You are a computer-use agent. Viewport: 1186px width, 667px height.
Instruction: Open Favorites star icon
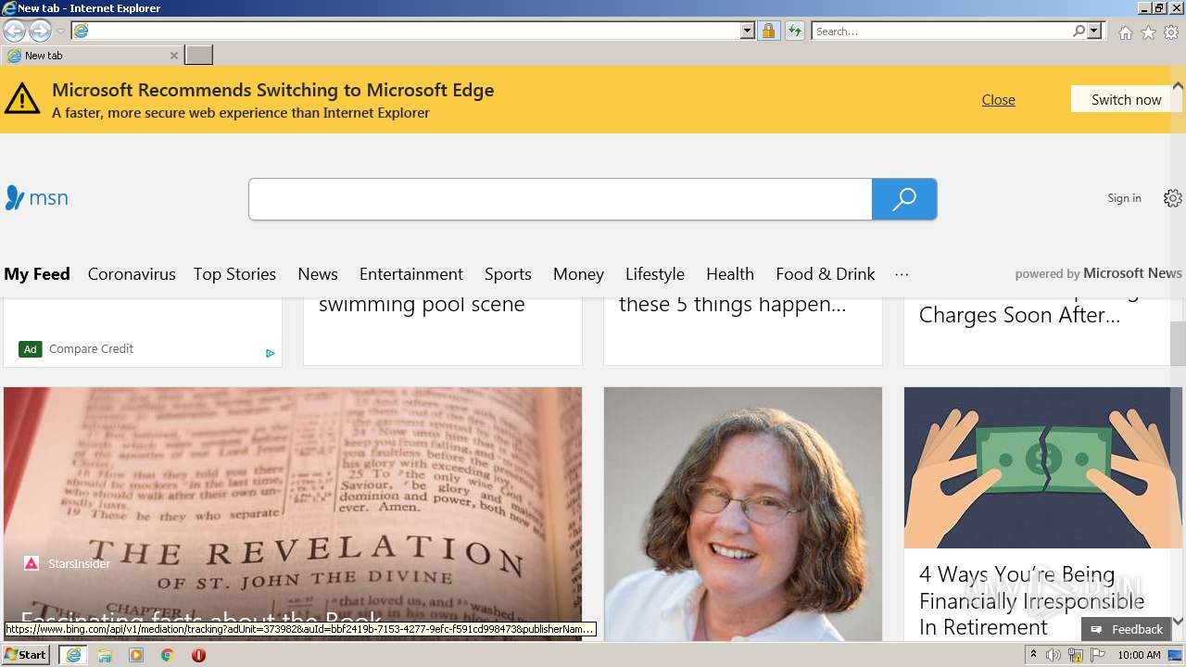click(x=1148, y=32)
